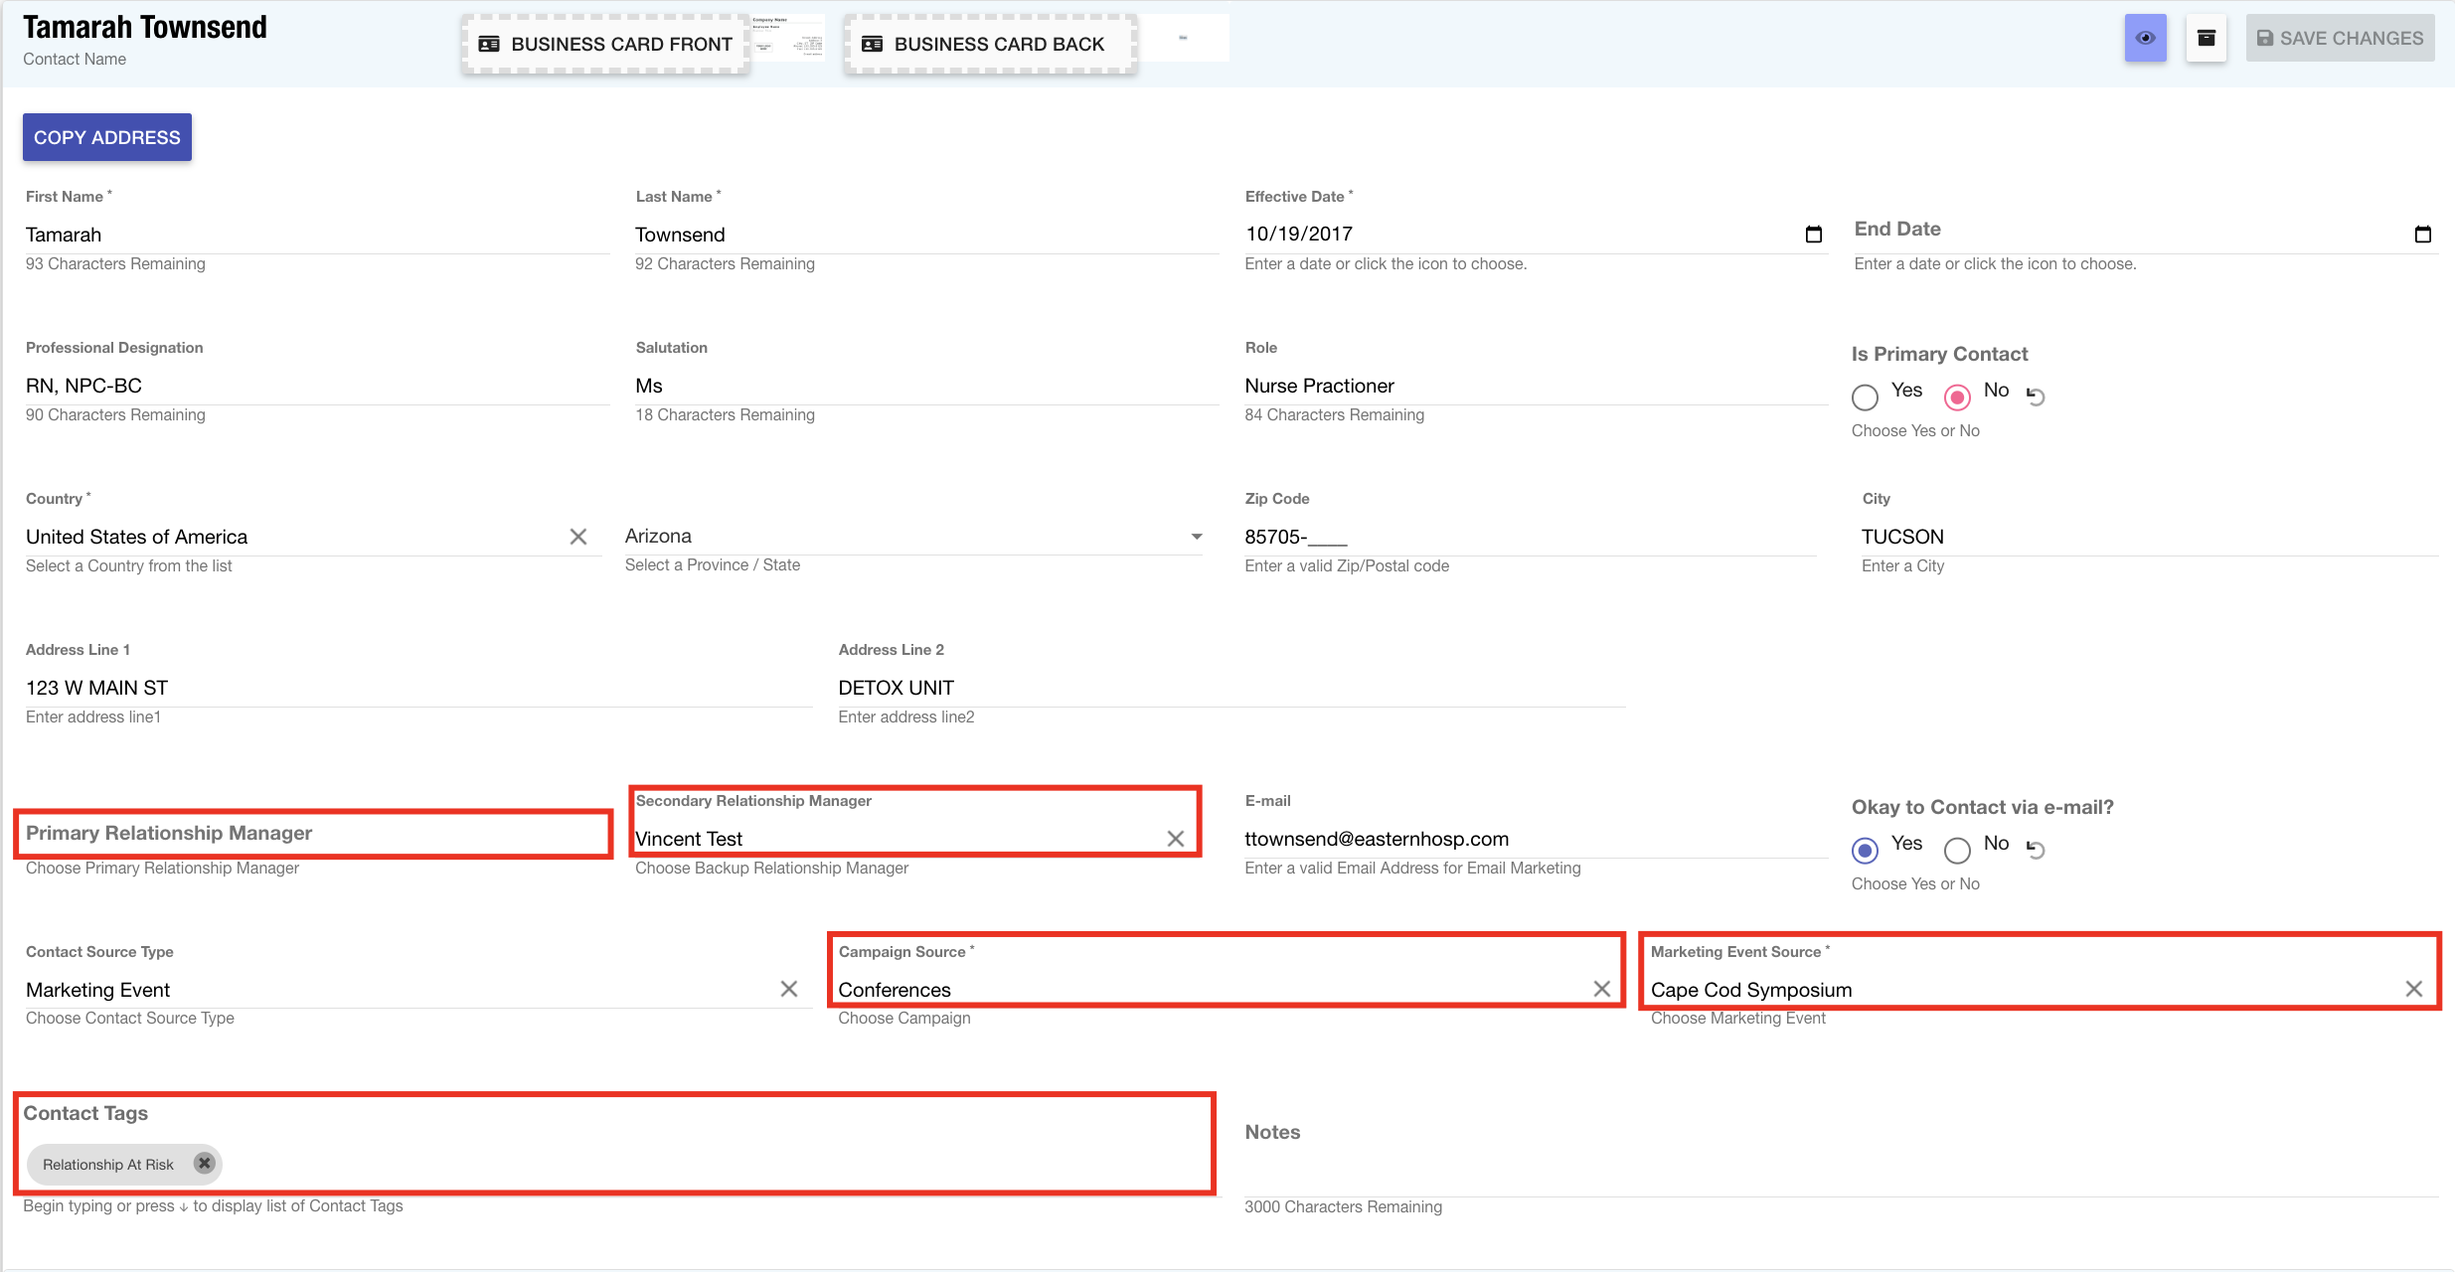This screenshot has height=1272, width=2455.
Task: Remove the Relationship At Risk tag
Action: pyautogui.click(x=204, y=1163)
